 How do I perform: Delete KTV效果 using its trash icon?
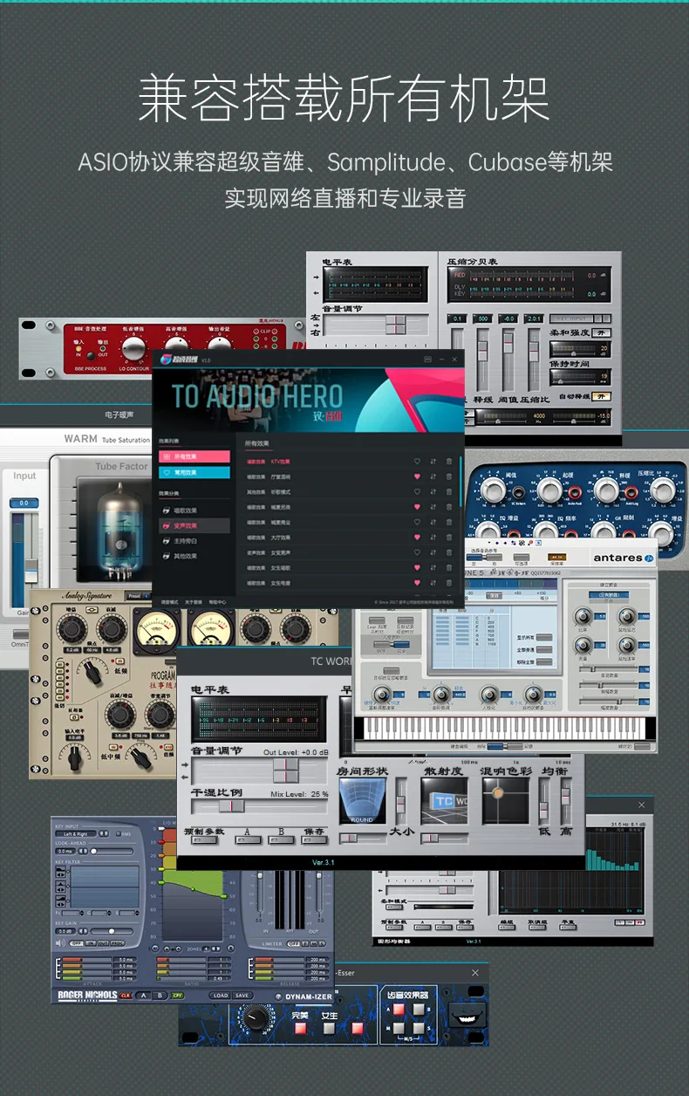click(449, 461)
